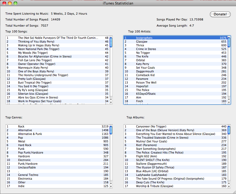The width and height of the screenshot is (236, 194).
Task: Select Thrice in Top 100 Artists
Action: (176, 45)
